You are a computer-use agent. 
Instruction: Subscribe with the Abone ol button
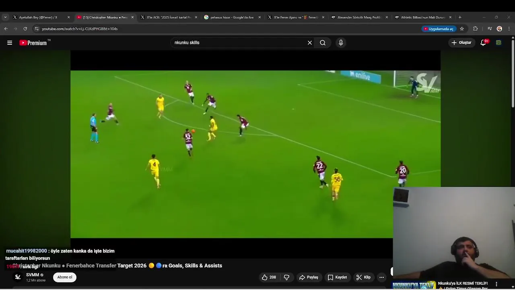pos(65,277)
